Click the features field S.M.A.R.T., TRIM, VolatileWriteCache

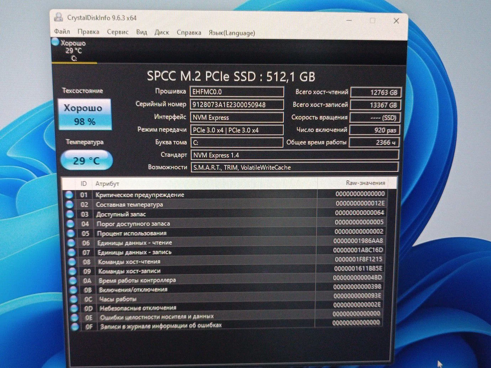[294, 167]
